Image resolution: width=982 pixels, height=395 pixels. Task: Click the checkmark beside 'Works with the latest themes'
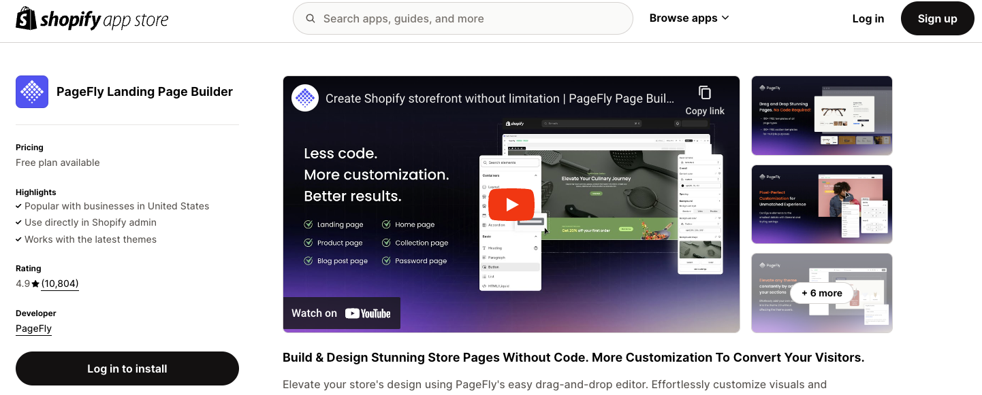point(18,239)
